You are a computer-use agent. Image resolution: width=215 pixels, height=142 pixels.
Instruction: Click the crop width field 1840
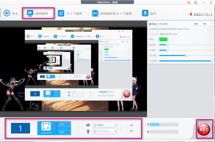point(64,124)
